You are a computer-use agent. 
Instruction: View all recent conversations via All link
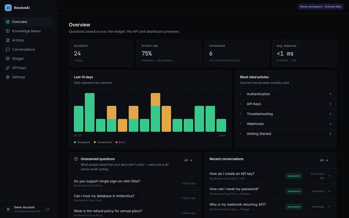[x=324, y=160]
